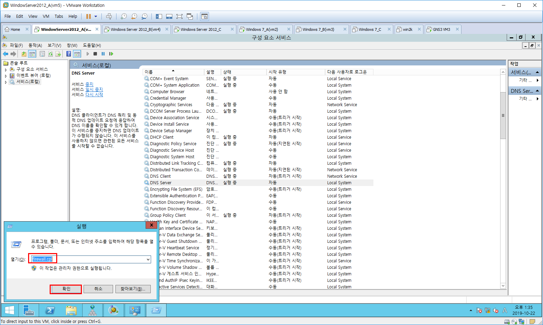543x325 pixels.
Task: Enter VMware full screen mode
Action: point(180,16)
